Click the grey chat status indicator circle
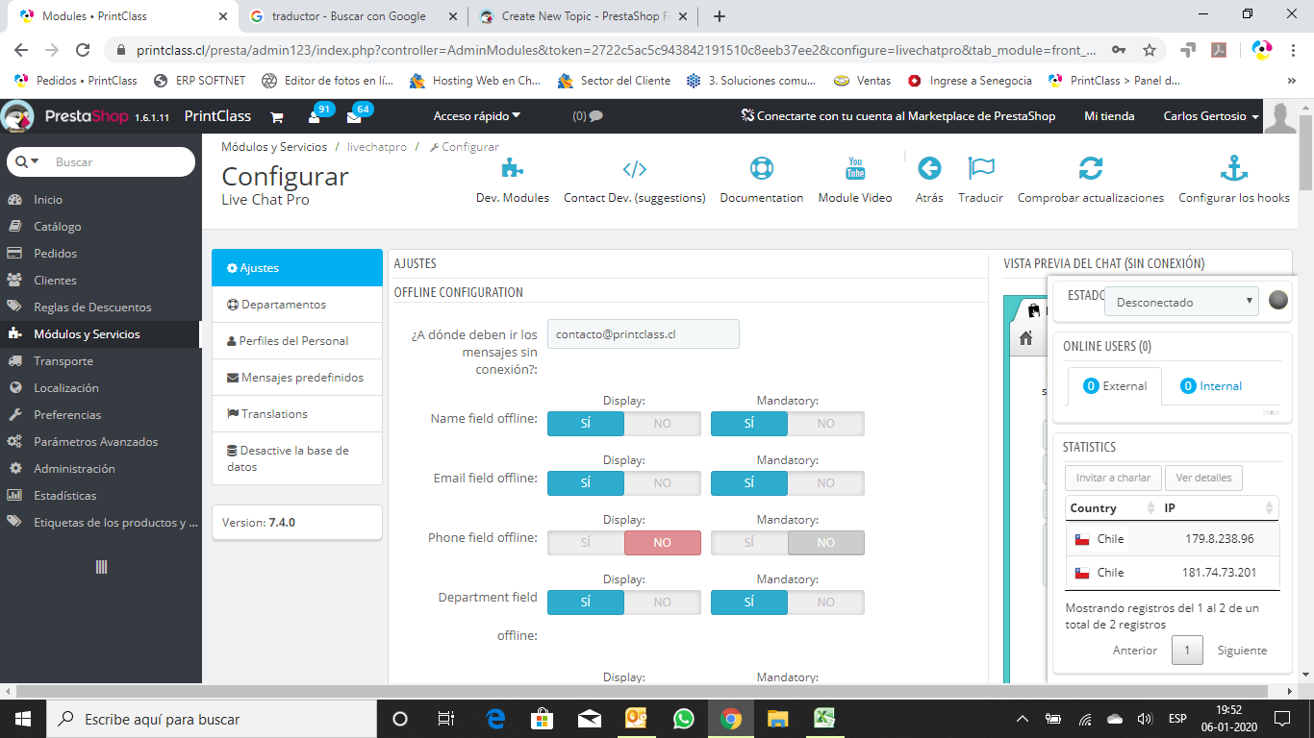The image size is (1314, 738). [1278, 300]
